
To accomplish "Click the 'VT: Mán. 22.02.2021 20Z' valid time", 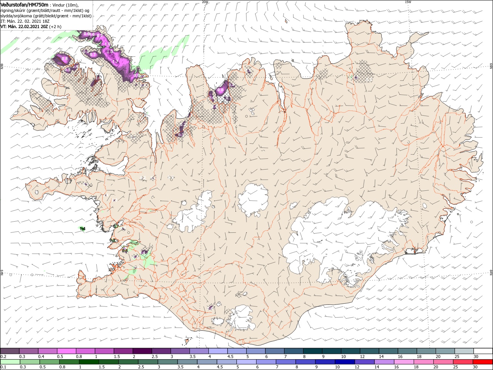I will 24,27.
